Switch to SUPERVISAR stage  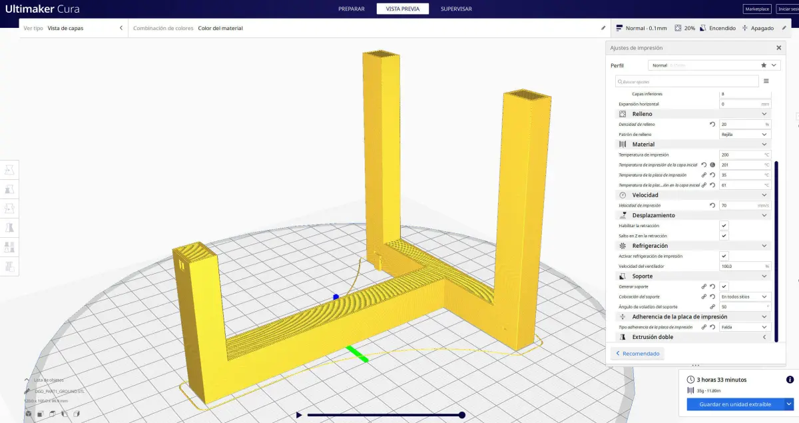point(456,9)
